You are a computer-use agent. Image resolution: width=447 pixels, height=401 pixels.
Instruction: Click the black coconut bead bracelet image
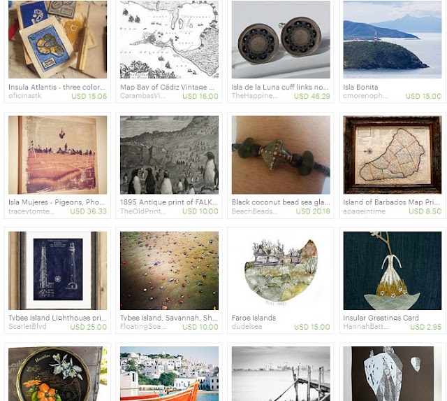coord(281,155)
